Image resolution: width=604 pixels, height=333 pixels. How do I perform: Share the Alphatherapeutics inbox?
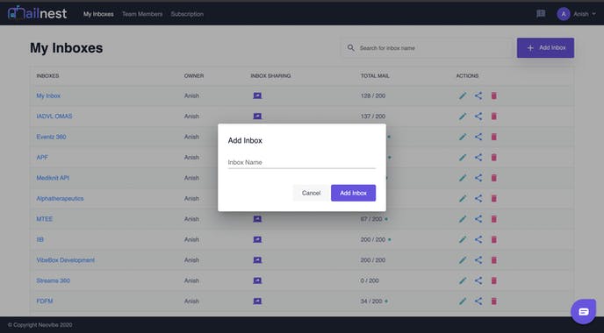pos(478,198)
